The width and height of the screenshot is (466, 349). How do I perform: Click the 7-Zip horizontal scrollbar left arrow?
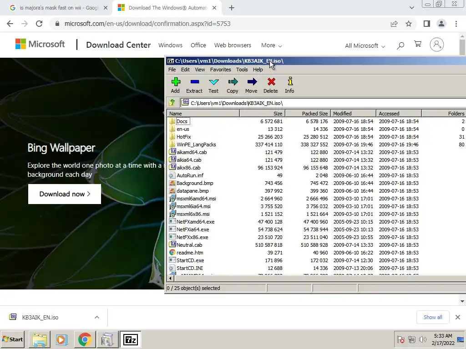[x=170, y=279]
